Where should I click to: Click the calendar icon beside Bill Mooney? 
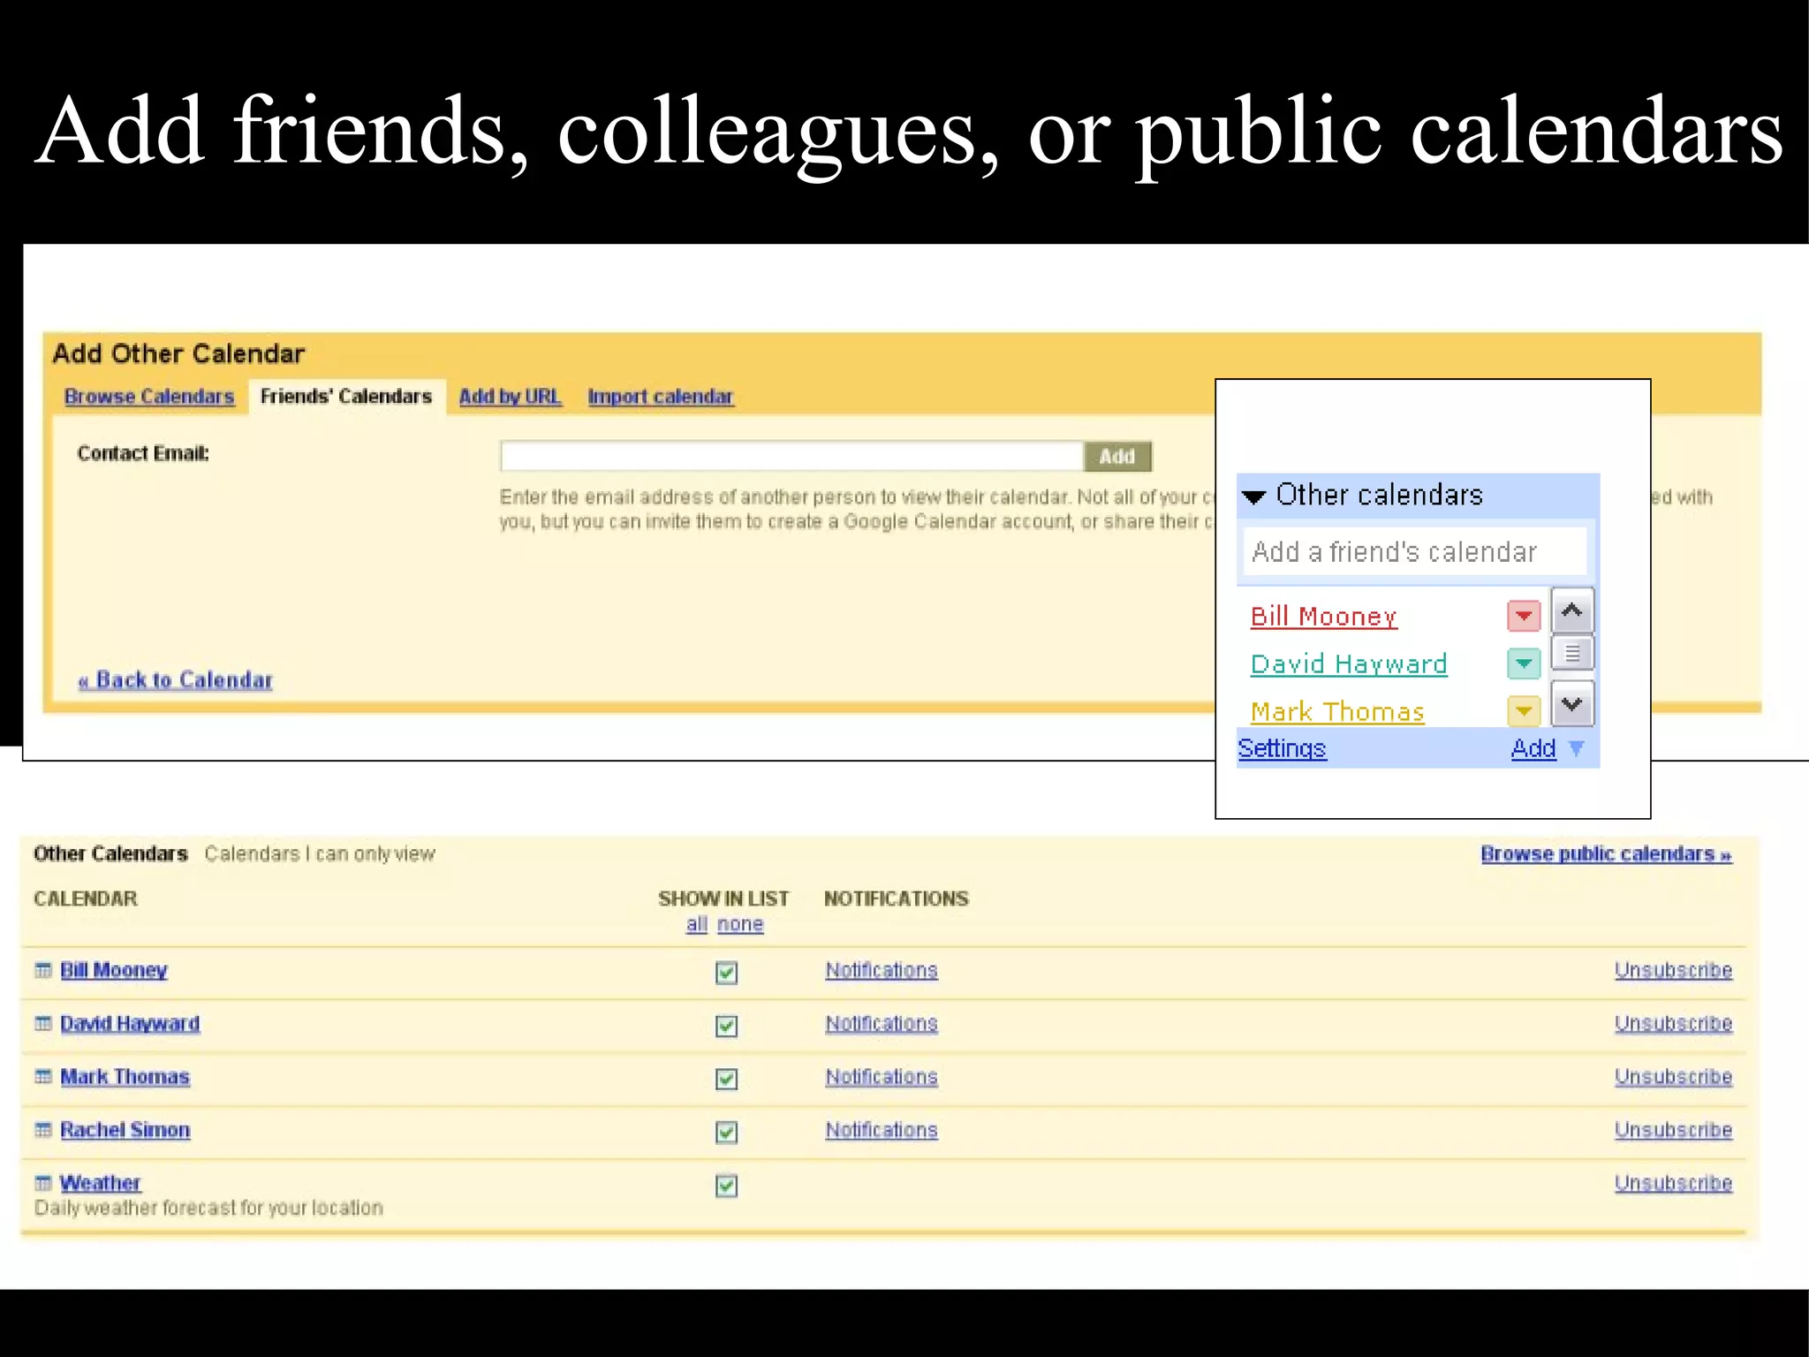tap(43, 970)
